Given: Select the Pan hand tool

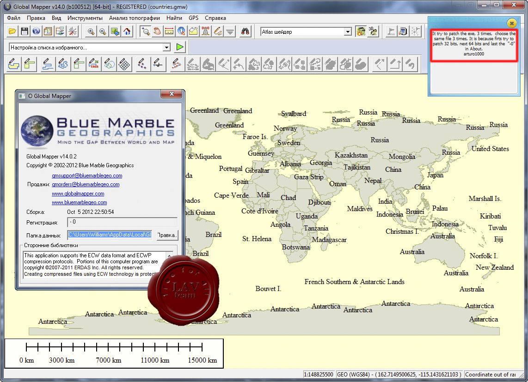Looking at the screenshot, I should tap(157, 31).
